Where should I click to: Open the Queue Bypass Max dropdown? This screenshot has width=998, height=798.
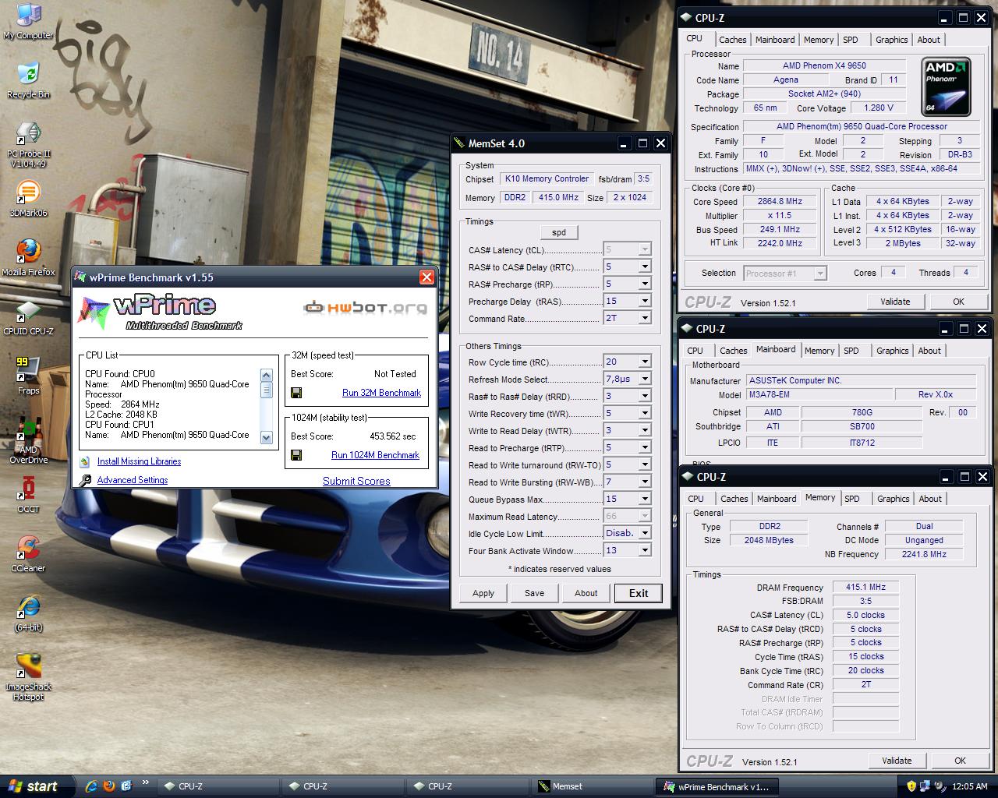coord(644,499)
